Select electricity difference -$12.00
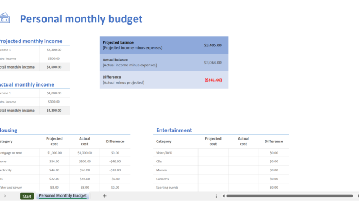 point(115,170)
